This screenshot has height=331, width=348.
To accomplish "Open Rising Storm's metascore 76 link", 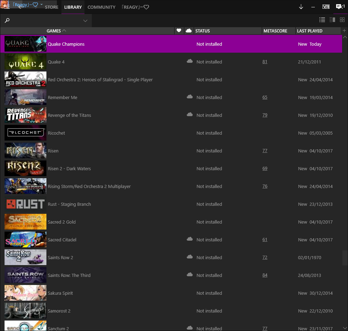I will click(x=265, y=186).
